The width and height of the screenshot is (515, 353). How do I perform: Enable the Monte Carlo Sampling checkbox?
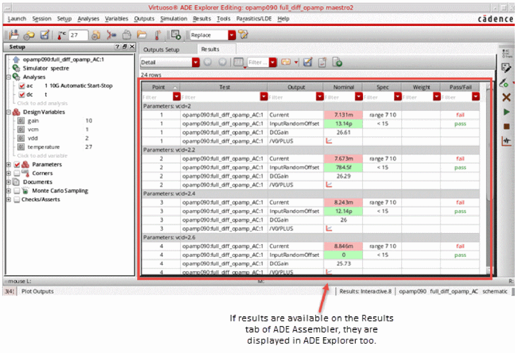(17, 191)
